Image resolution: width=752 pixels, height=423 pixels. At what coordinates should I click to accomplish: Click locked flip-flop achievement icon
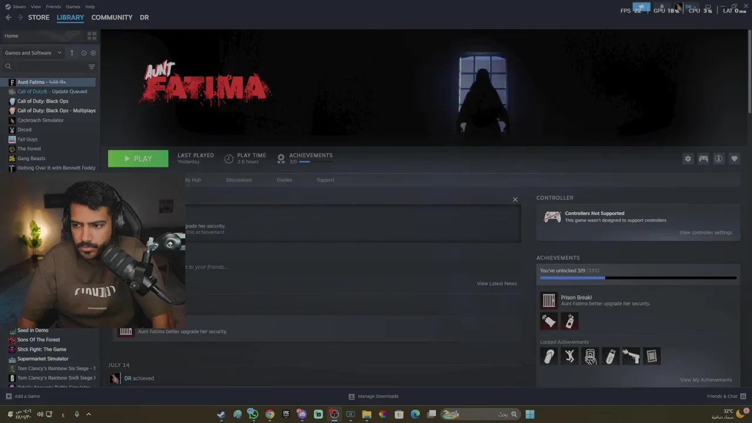pyautogui.click(x=549, y=356)
